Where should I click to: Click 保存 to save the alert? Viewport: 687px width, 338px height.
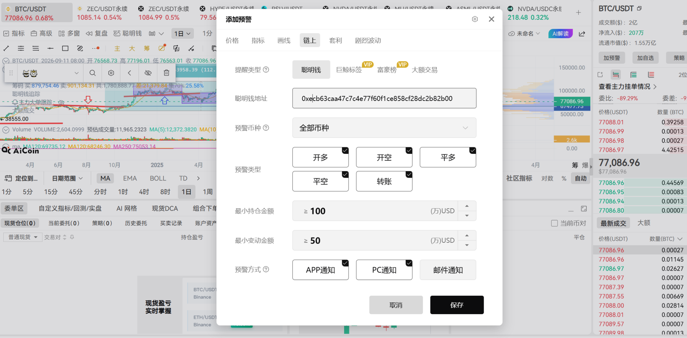click(457, 305)
